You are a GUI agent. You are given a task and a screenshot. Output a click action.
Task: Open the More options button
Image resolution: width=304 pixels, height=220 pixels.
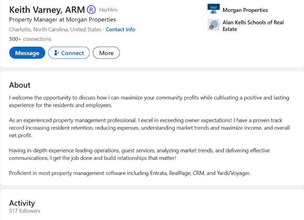click(106, 53)
